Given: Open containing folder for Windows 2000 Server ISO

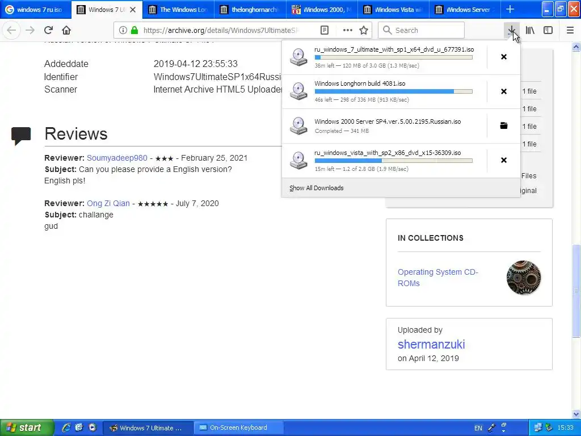Looking at the screenshot, I should click(x=504, y=125).
